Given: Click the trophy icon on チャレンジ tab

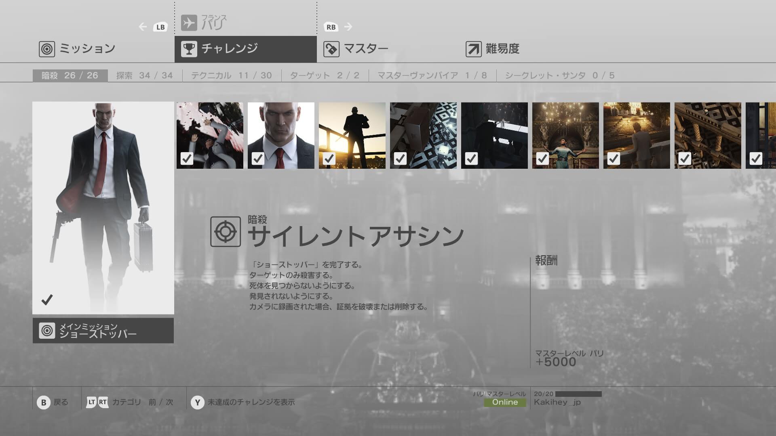Looking at the screenshot, I should 189,49.
